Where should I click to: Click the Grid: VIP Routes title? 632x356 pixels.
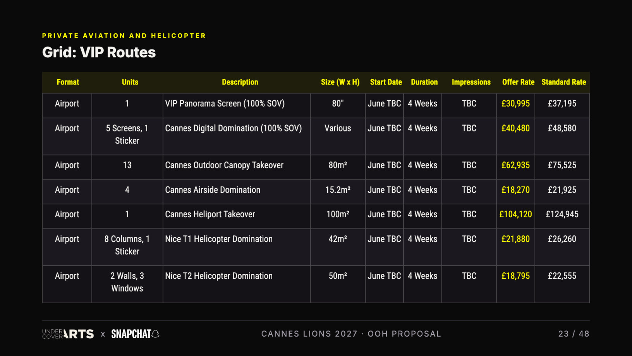[x=99, y=52]
